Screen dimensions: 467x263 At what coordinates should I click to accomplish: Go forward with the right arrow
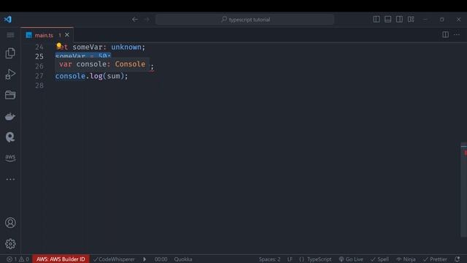[x=147, y=20]
